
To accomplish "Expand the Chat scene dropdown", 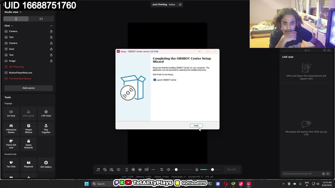I will tap(8, 26).
